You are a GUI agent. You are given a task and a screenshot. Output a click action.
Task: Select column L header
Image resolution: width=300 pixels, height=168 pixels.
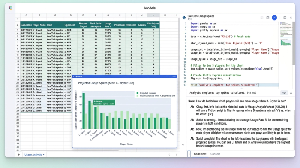tap(153, 15)
